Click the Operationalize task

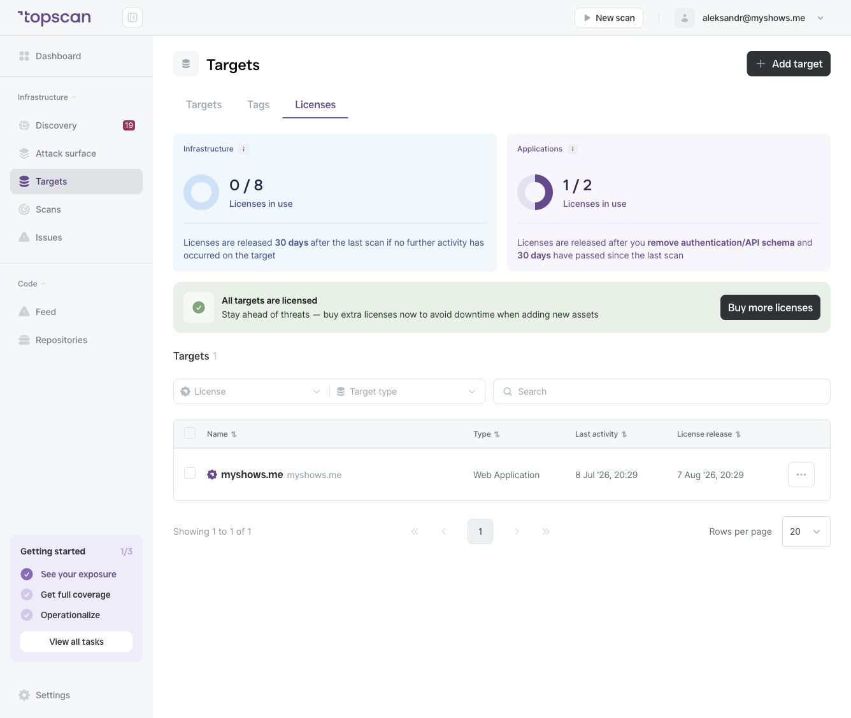(x=70, y=615)
